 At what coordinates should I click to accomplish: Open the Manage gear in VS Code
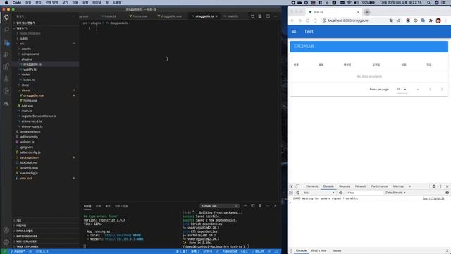6,242
